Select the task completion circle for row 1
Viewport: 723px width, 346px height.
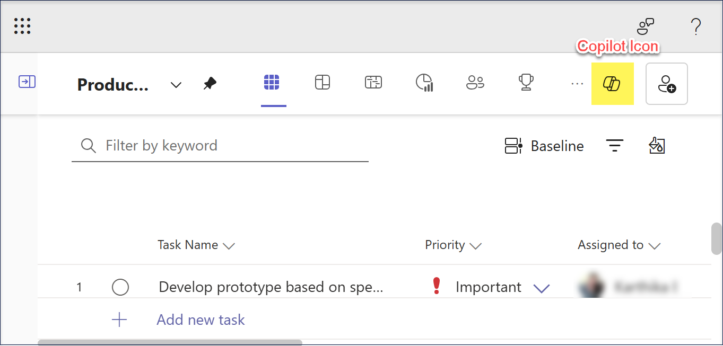120,287
